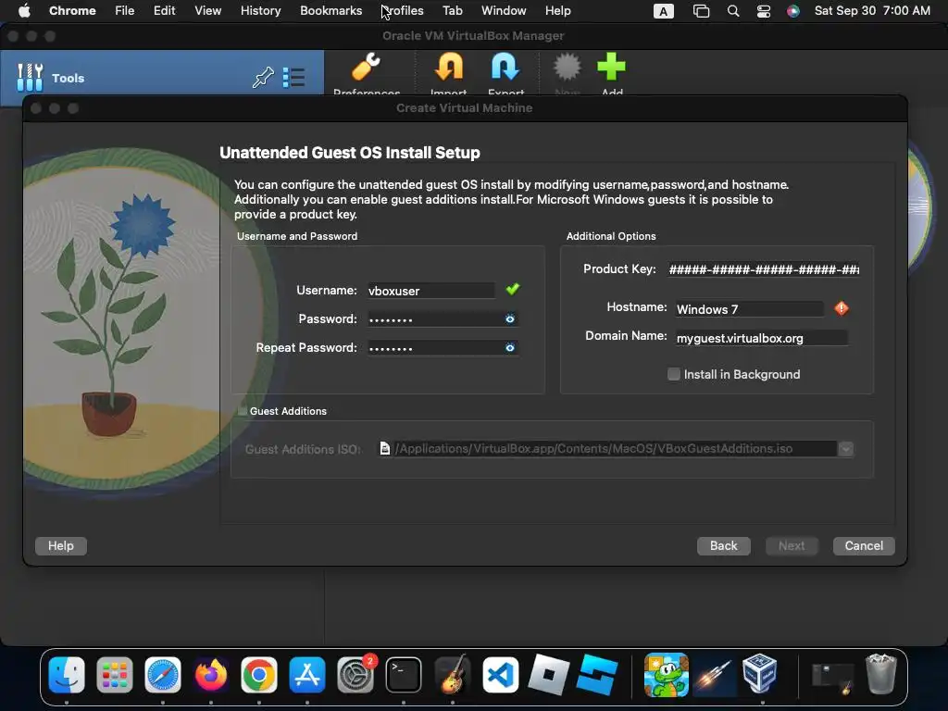Click the green username valid checkmark
This screenshot has width=948, height=711.
coord(513,289)
